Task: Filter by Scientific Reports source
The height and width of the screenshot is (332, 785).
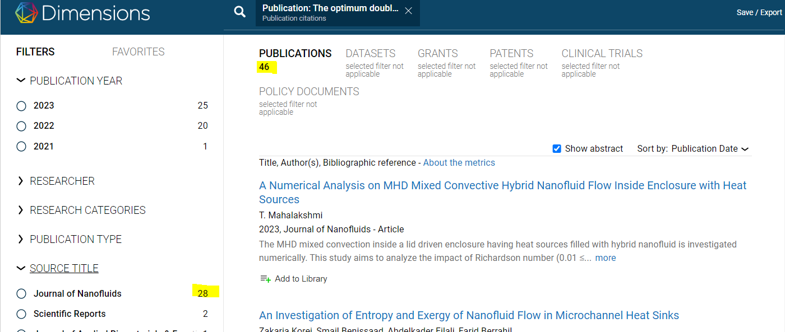Action: click(x=21, y=314)
